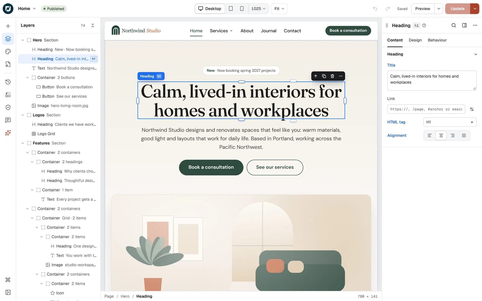Delete the selected heading via trash icon
The width and height of the screenshot is (482, 301).
click(332, 76)
